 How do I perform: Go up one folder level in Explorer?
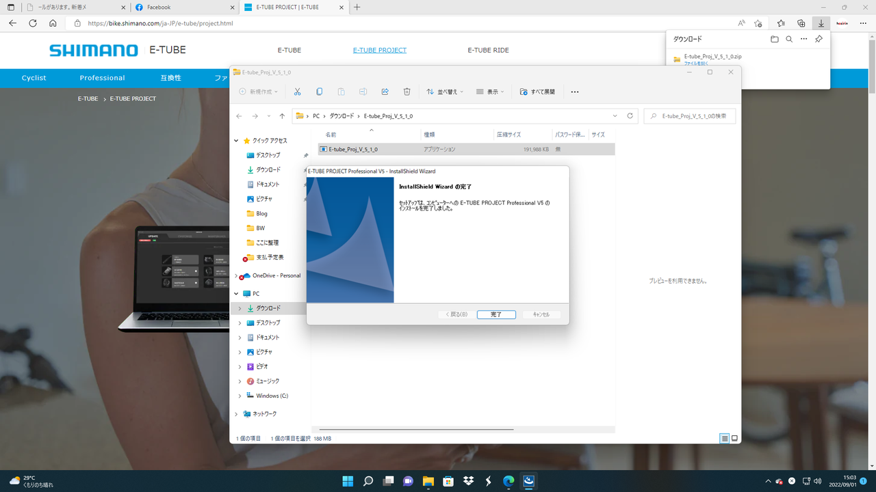[x=282, y=116]
